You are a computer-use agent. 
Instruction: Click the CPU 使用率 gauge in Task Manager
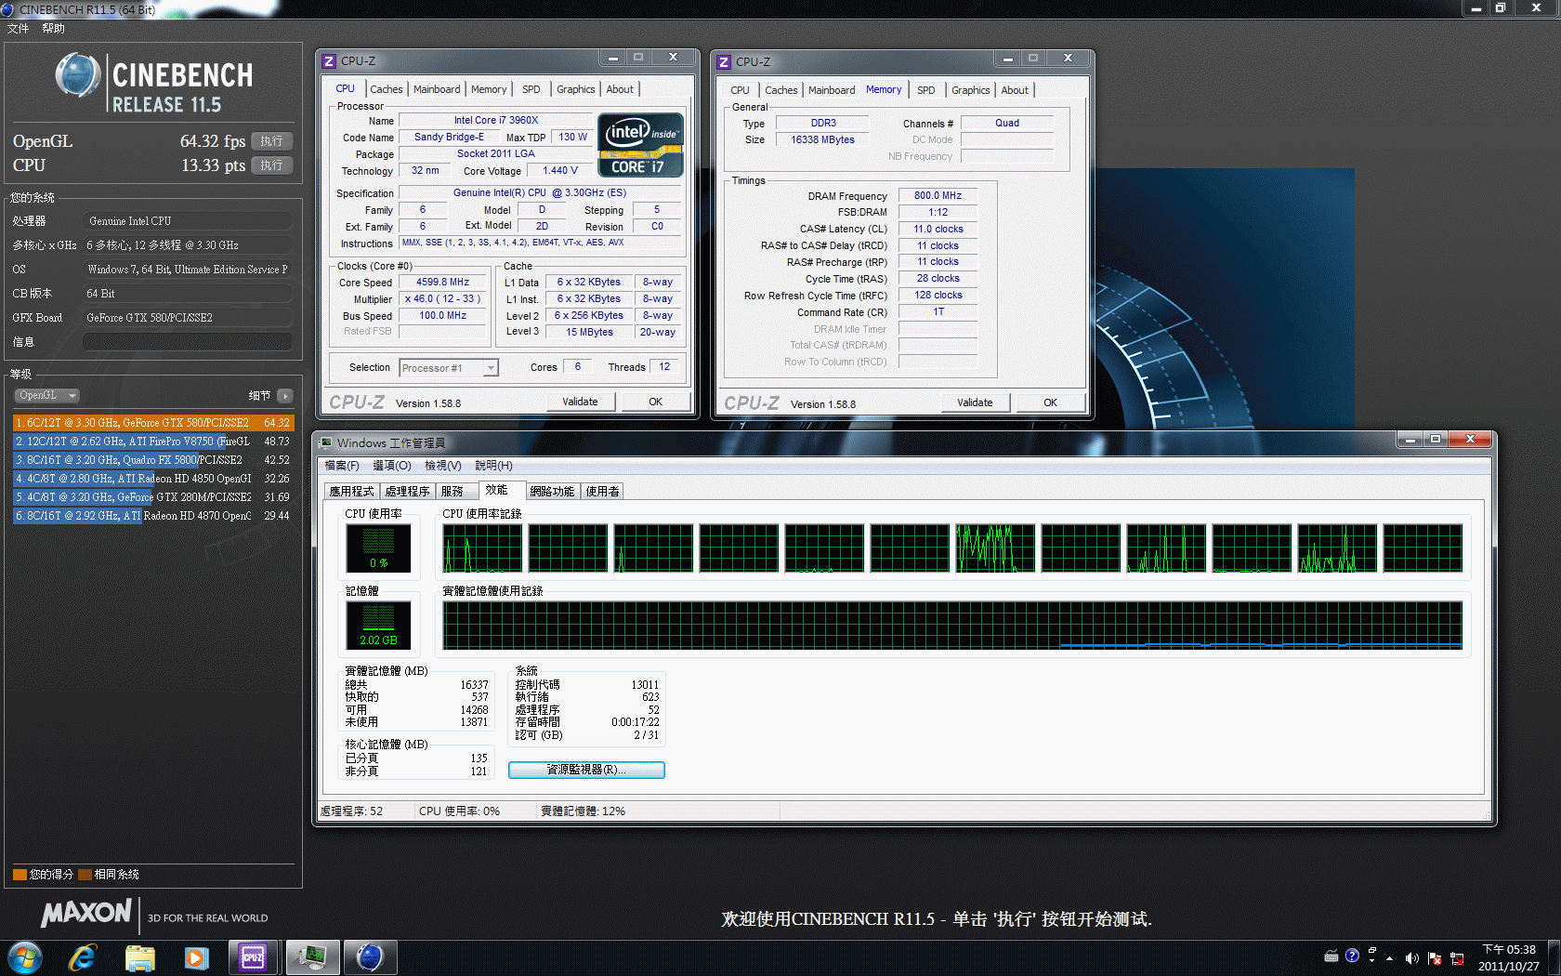(x=378, y=548)
